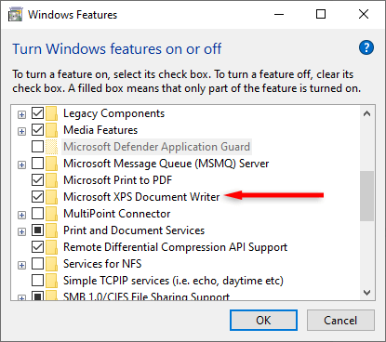Image resolution: width=386 pixels, height=342 pixels.
Task: Enable the Simple TCPIP services checkbox
Action: 37,281
